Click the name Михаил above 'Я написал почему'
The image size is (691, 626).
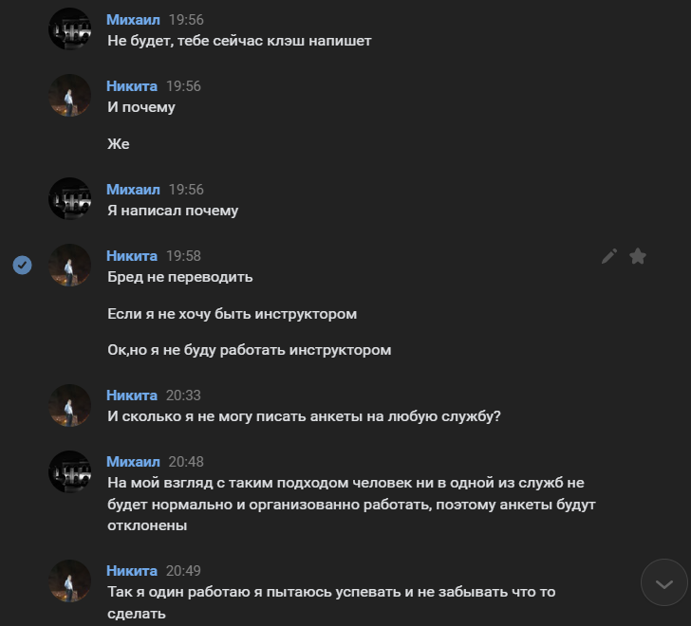coord(133,190)
